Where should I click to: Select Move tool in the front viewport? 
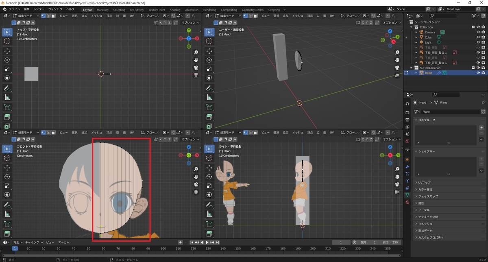click(7, 168)
